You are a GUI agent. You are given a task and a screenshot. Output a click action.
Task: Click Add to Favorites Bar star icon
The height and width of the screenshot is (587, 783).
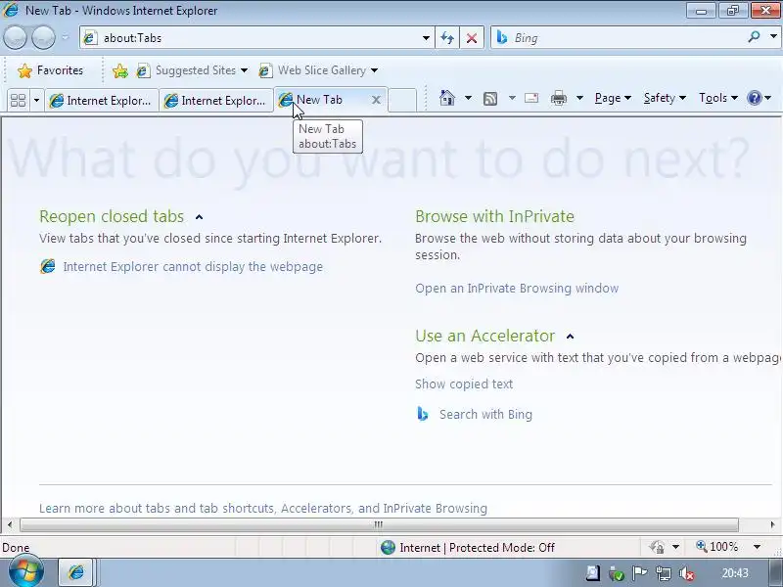119,70
